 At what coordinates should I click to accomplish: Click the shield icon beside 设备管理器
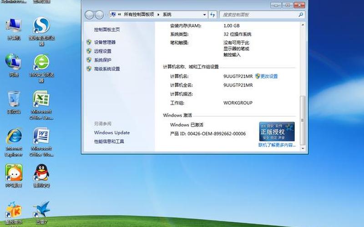(x=89, y=42)
